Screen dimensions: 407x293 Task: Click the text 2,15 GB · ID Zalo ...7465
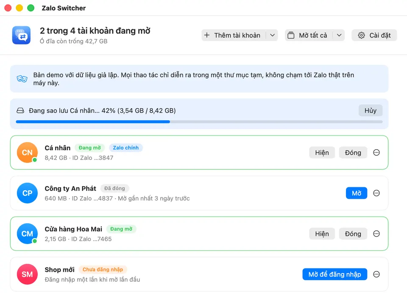point(78,239)
